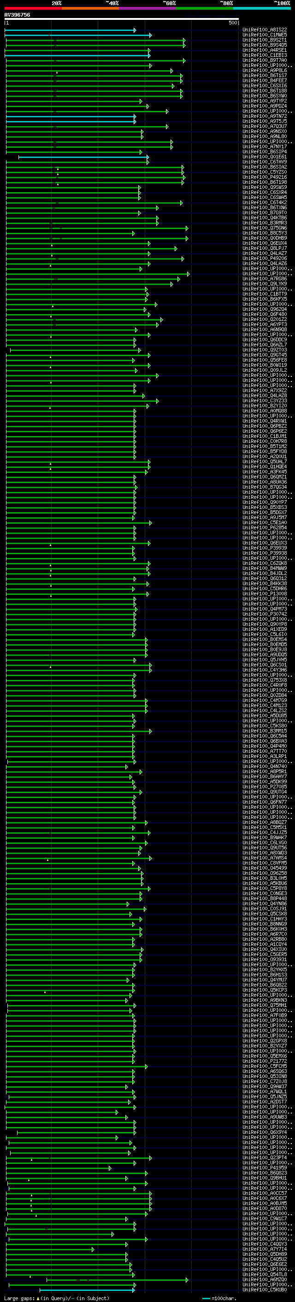Select the label UniRef100_C1BTT9
Screen dimensions: 295x1302
[265, 294]
